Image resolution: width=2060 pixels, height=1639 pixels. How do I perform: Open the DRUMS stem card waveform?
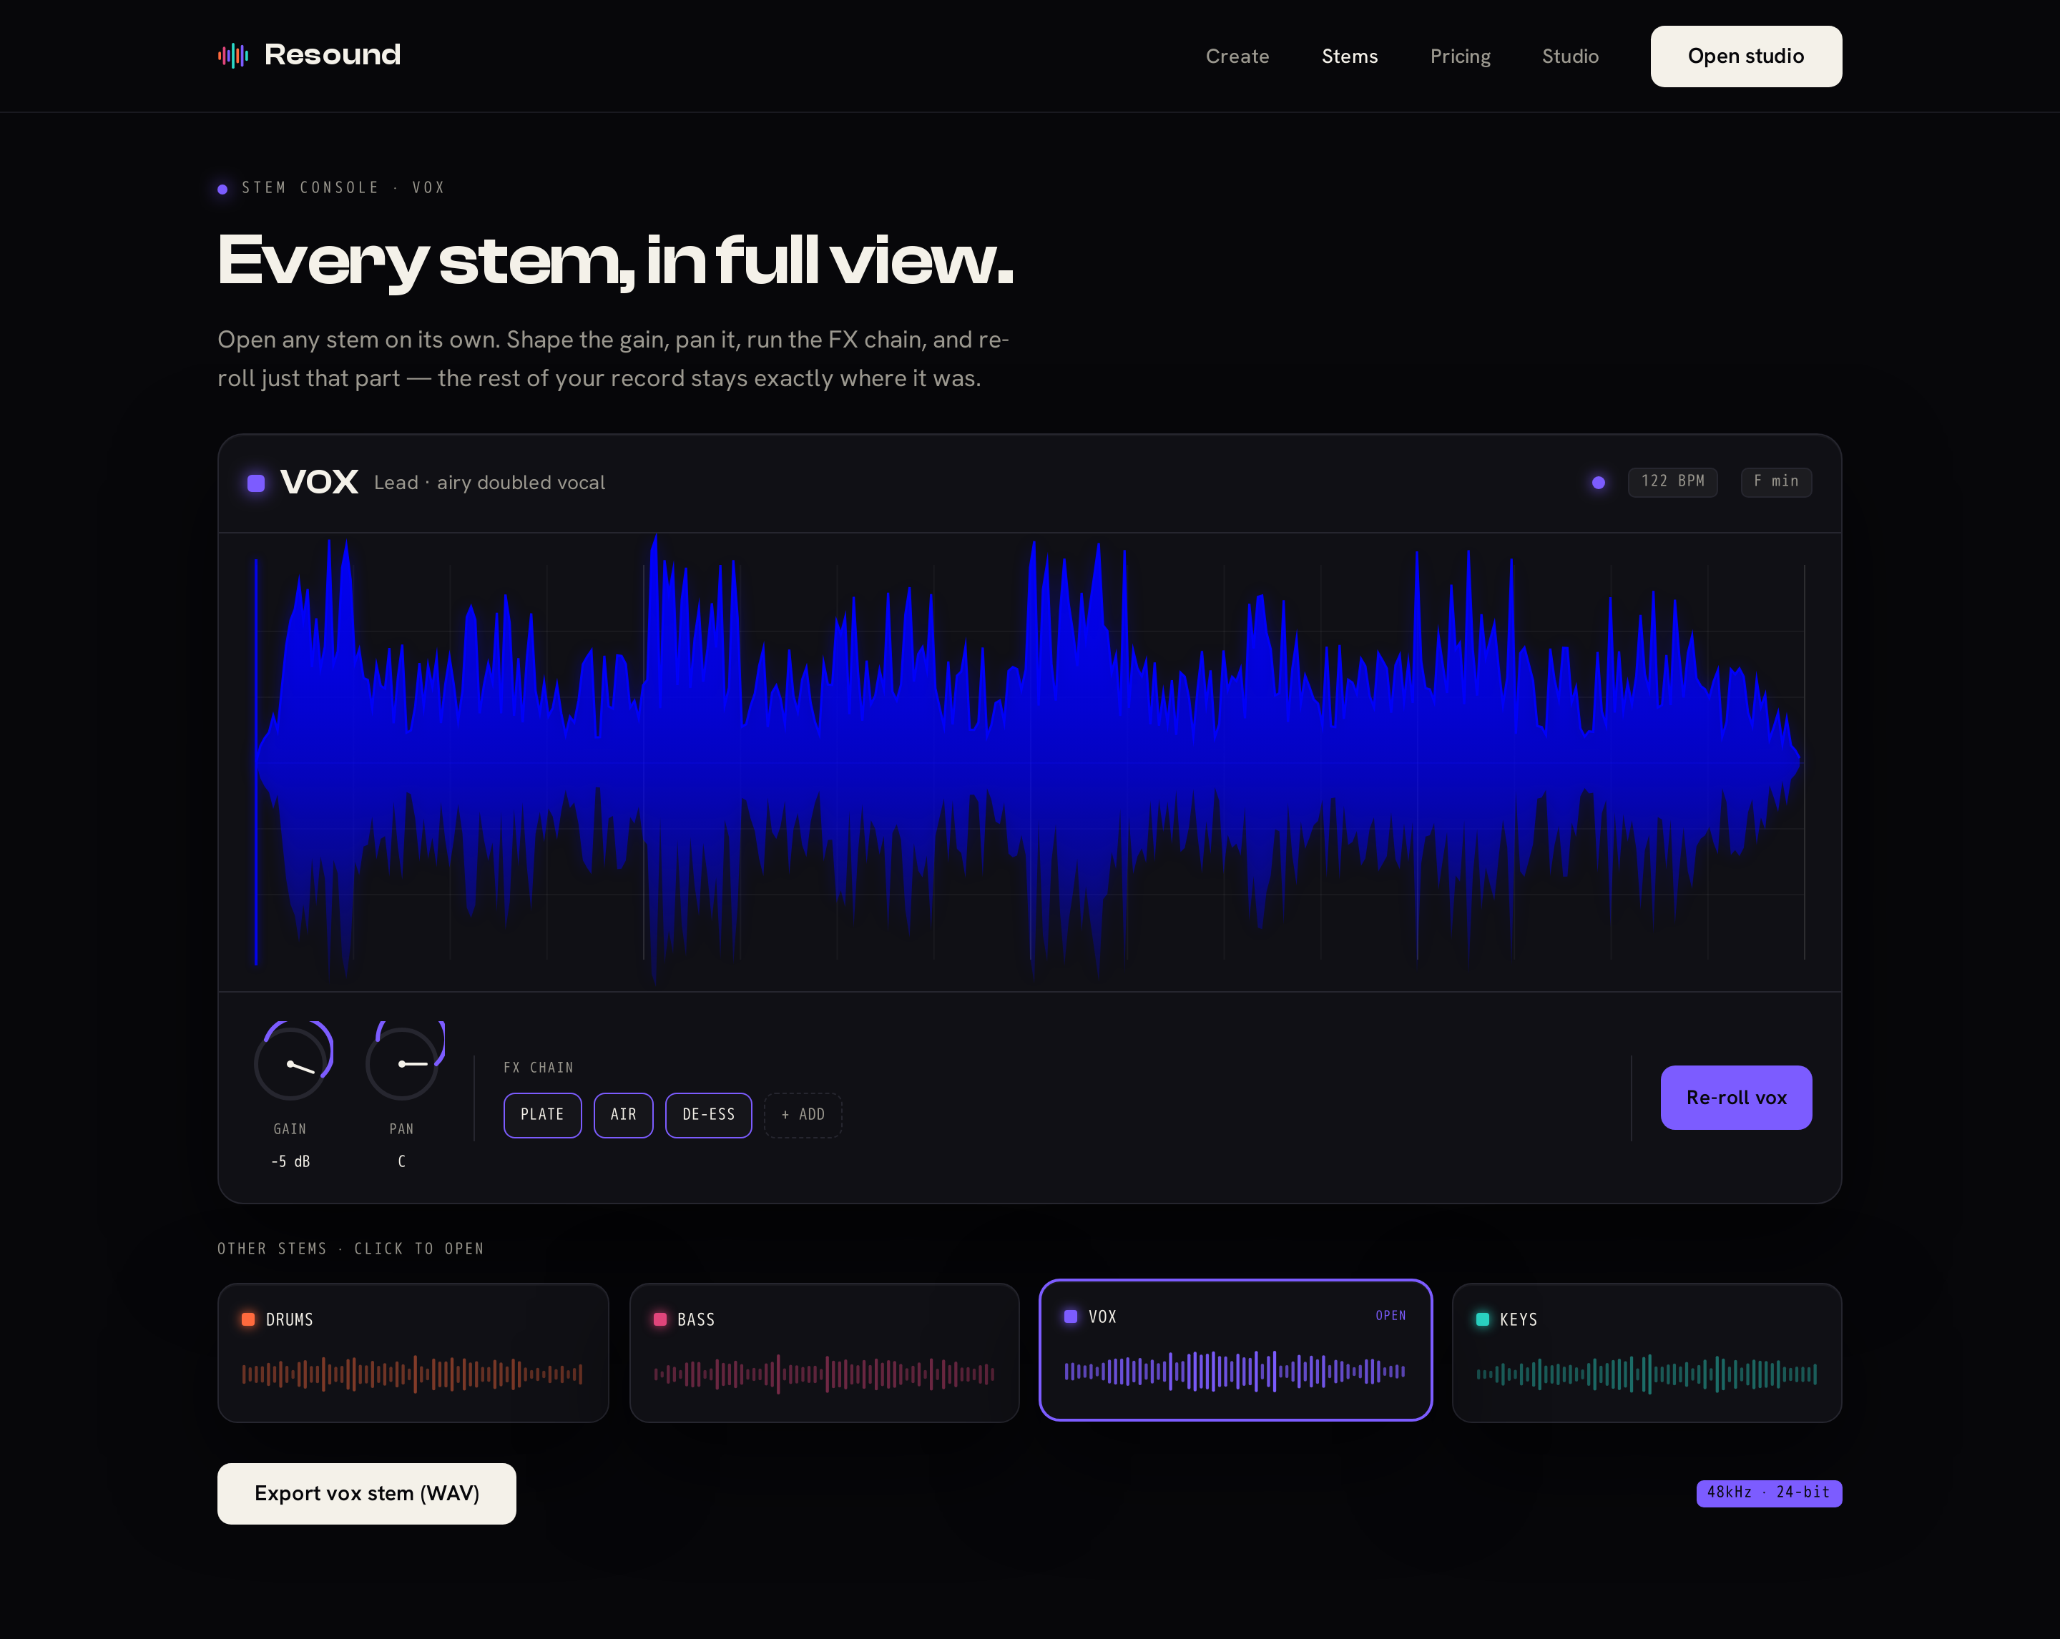pos(413,1374)
